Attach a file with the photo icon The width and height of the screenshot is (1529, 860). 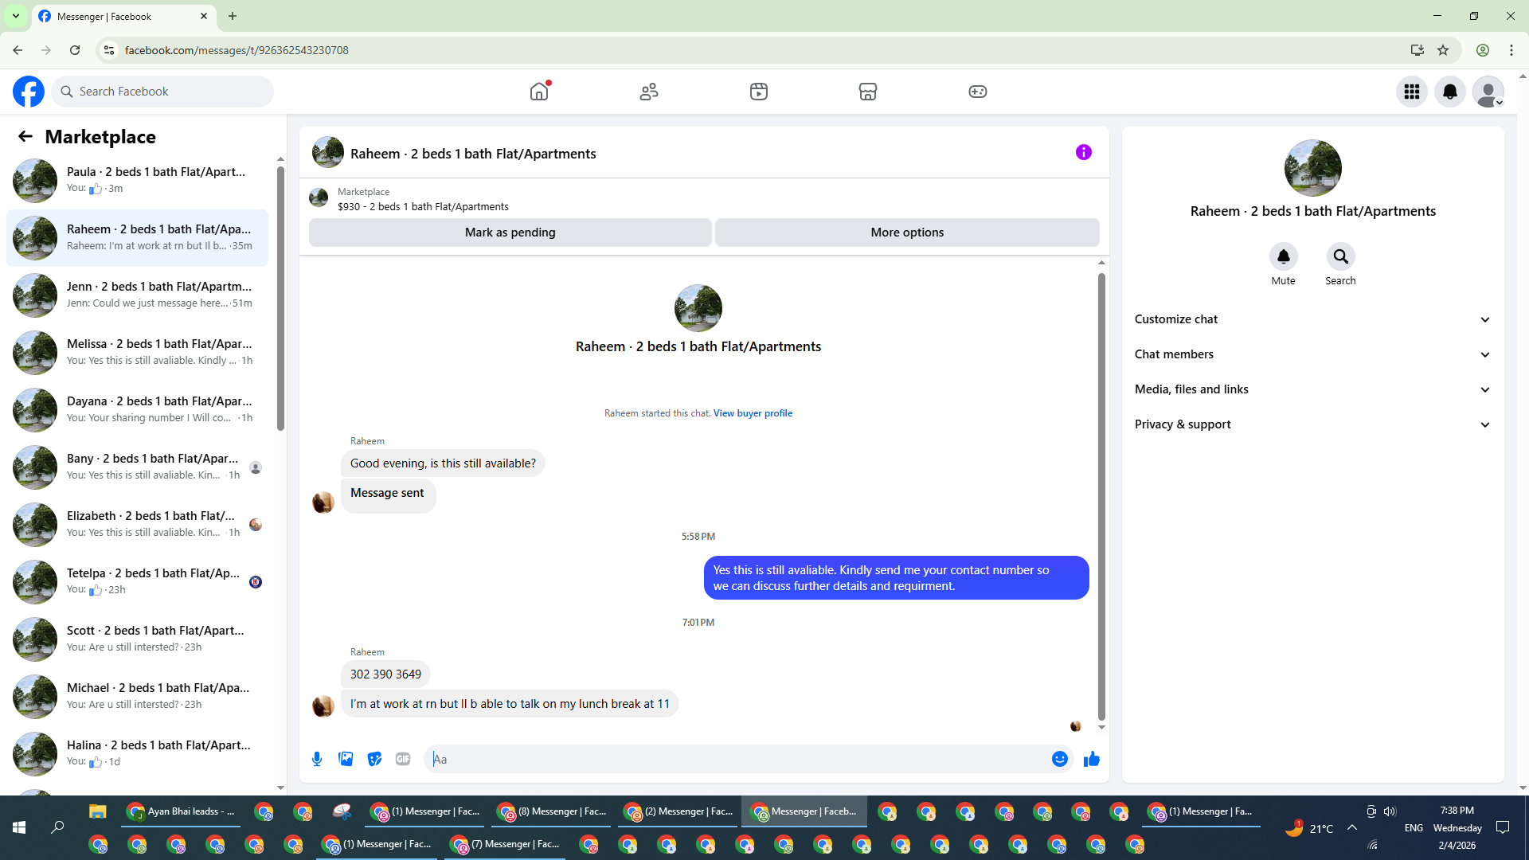coord(346,759)
